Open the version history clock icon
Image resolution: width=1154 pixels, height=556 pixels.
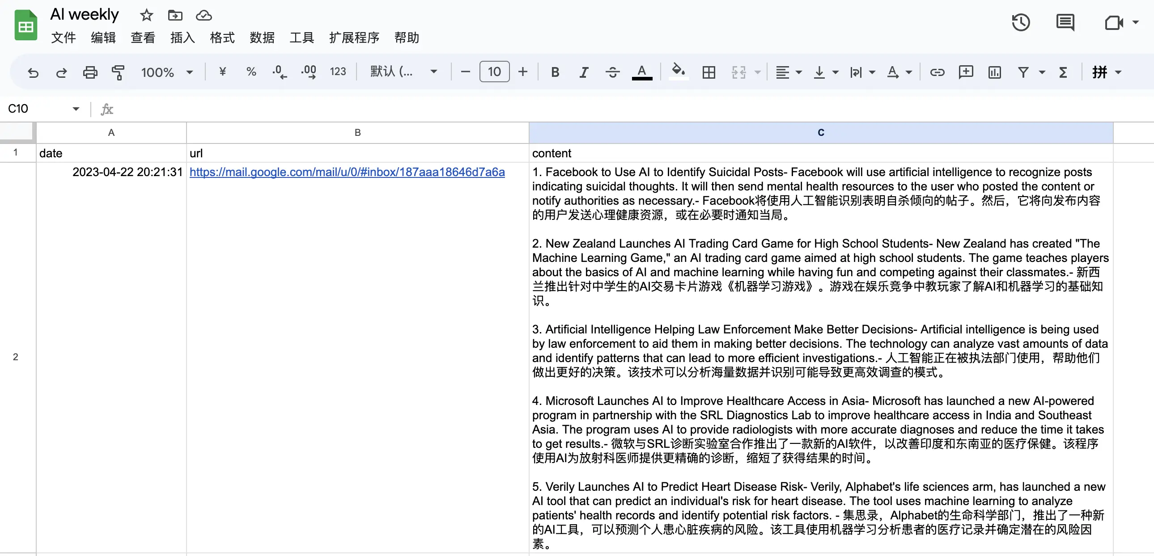tap(1021, 22)
